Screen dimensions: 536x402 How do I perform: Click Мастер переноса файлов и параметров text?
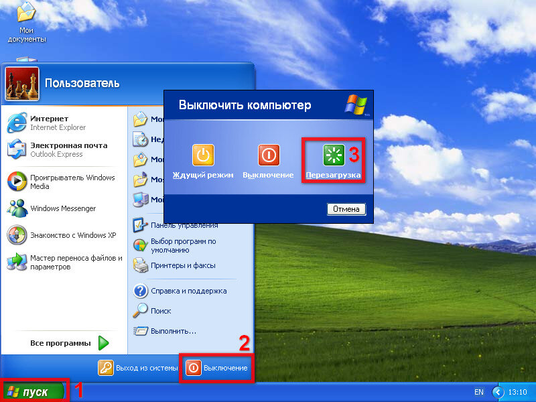click(76, 262)
